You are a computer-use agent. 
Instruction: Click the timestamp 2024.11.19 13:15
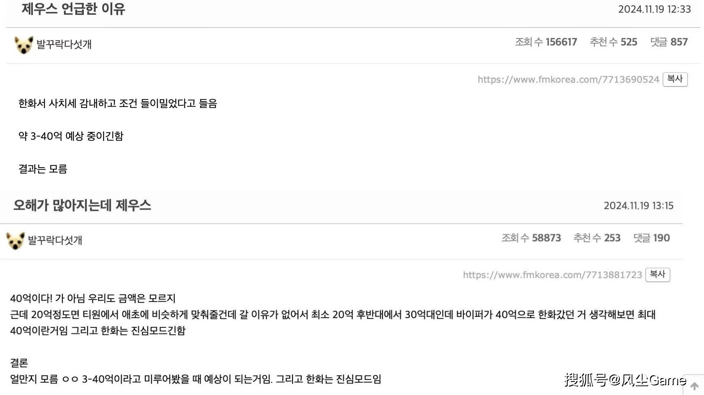[x=638, y=205]
